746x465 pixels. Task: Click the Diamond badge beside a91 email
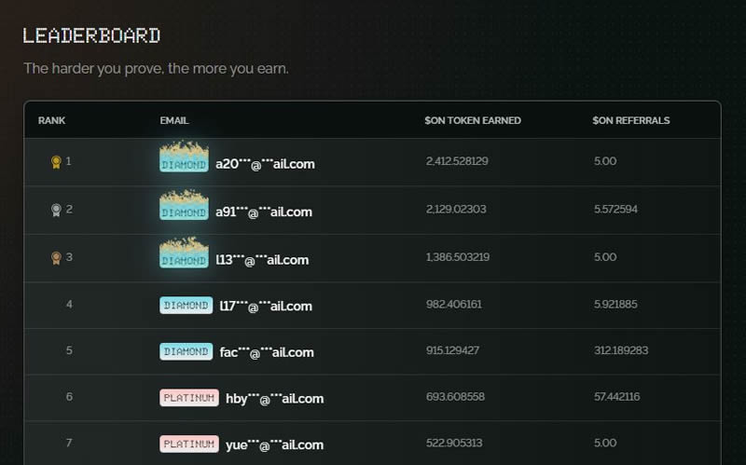point(184,212)
